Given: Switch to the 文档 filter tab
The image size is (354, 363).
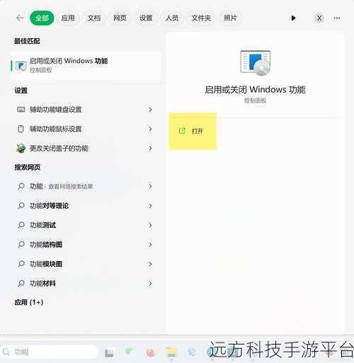Looking at the screenshot, I should click(94, 18).
